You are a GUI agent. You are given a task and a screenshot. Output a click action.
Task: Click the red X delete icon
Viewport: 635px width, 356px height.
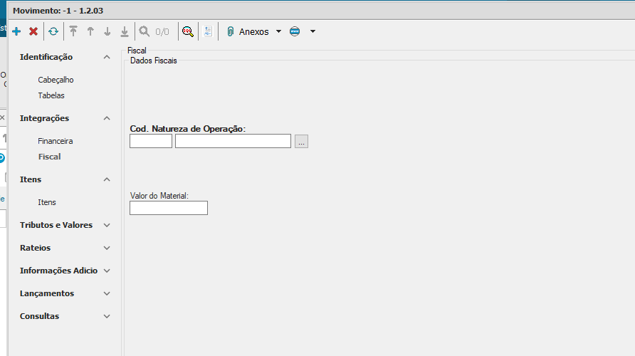(33, 31)
